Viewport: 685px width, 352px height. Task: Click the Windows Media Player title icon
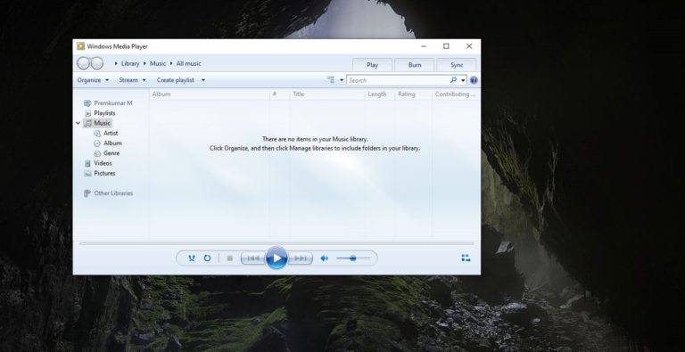coord(80,46)
